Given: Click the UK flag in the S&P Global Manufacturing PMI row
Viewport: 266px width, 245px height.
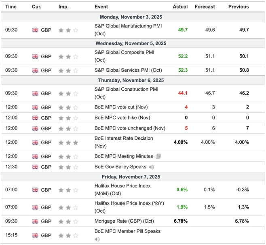Looking at the screenshot, I should coord(35,30).
